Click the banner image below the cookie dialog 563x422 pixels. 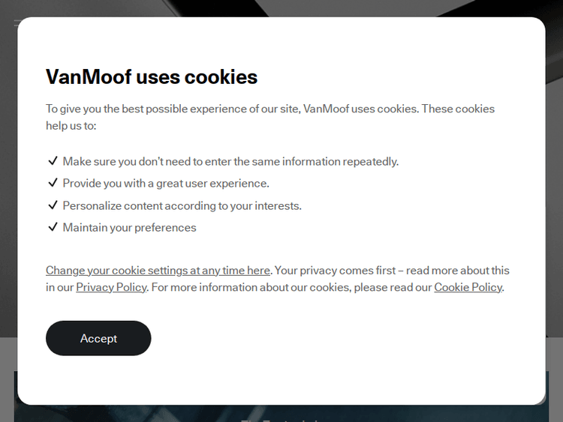(x=281, y=413)
